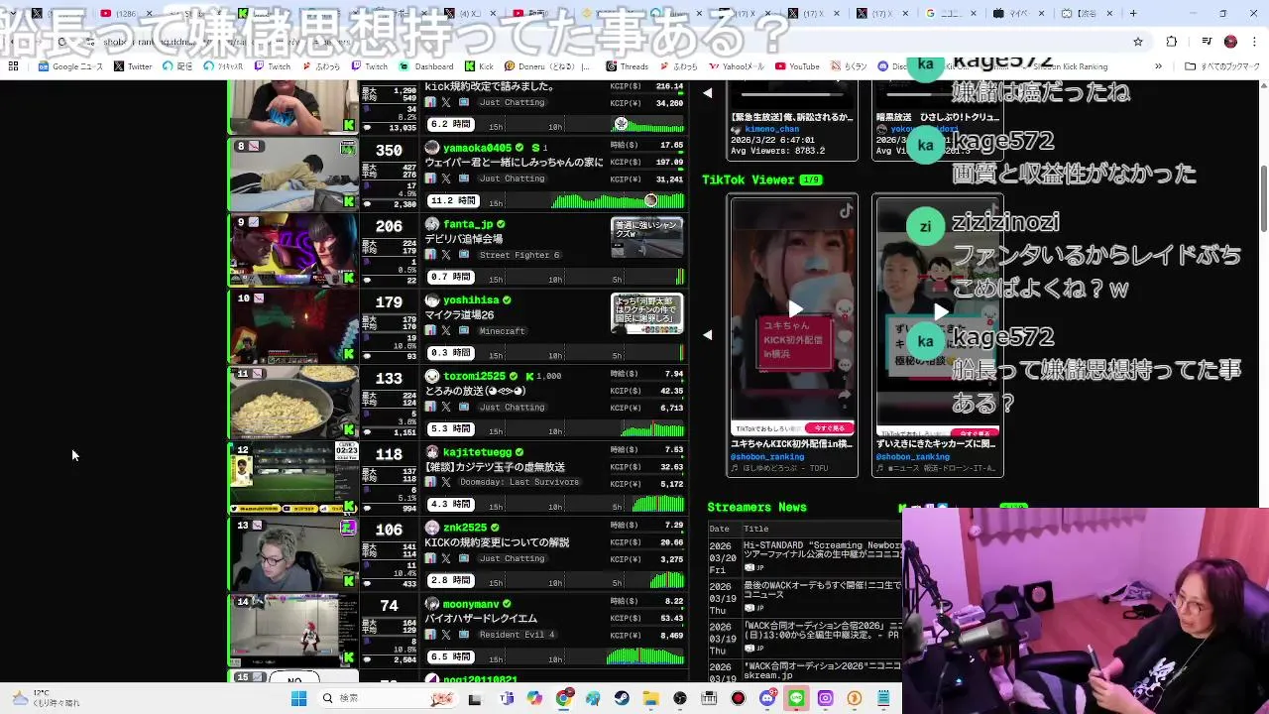Open stats chart icon in yamaoka0405 row
1269x714 pixels.
[430, 178]
